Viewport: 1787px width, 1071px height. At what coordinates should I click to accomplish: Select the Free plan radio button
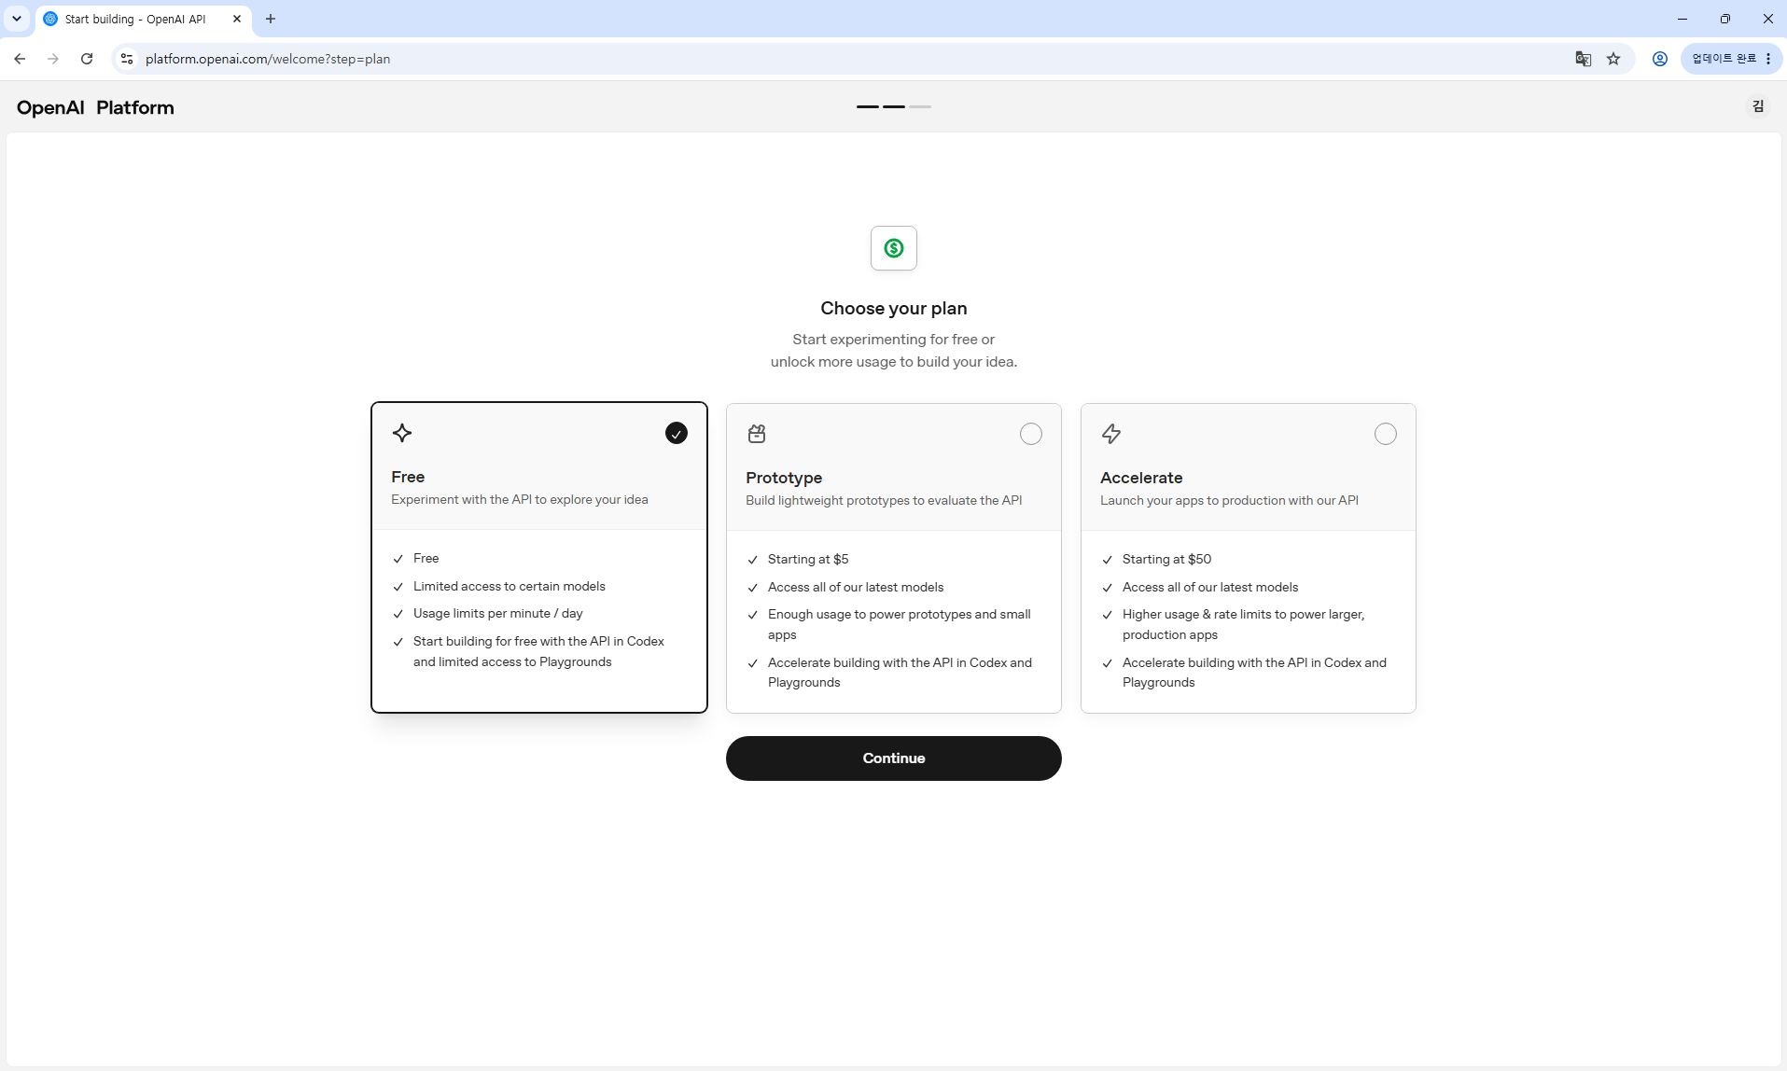(677, 433)
